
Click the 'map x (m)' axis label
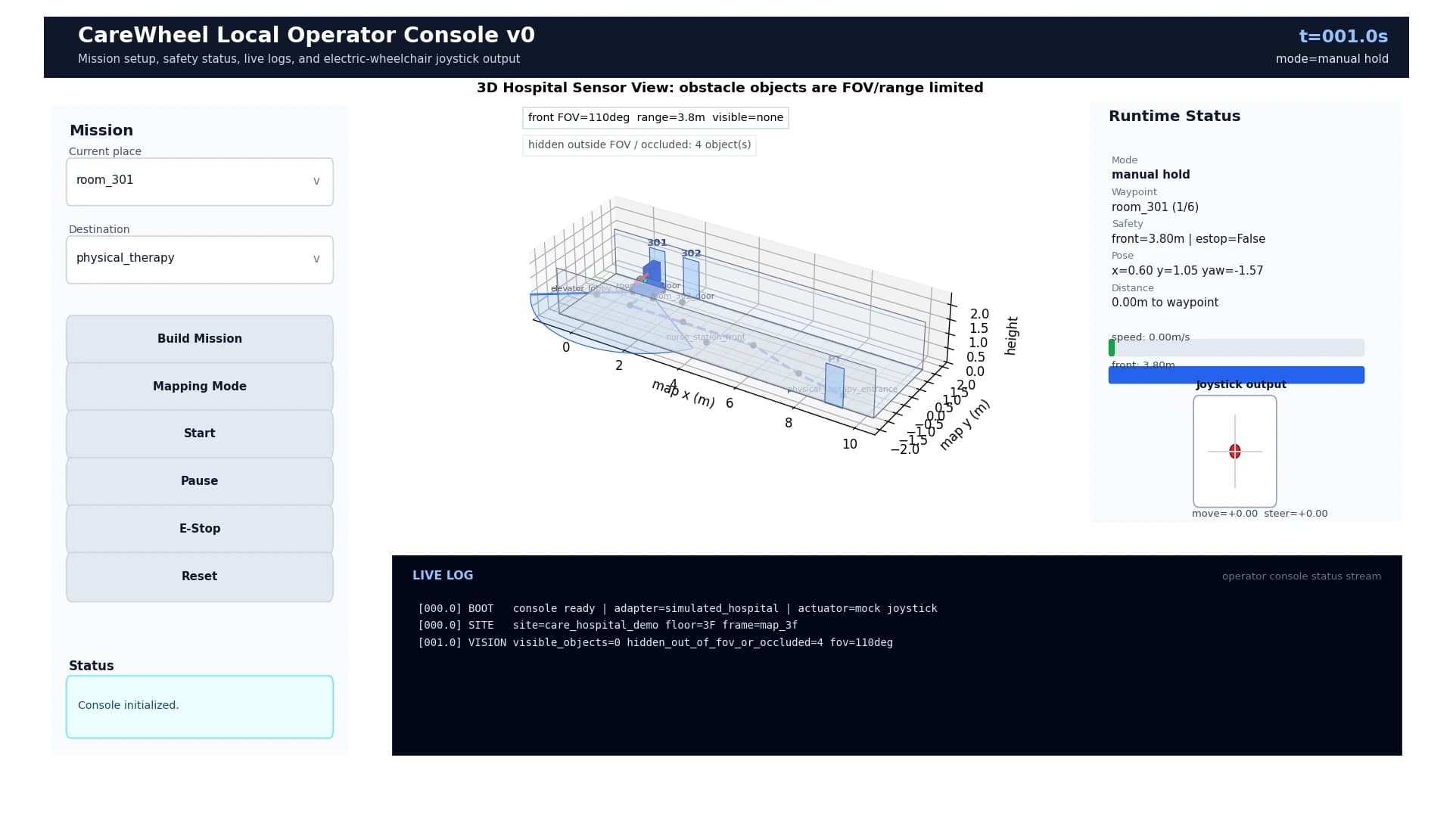tap(683, 393)
